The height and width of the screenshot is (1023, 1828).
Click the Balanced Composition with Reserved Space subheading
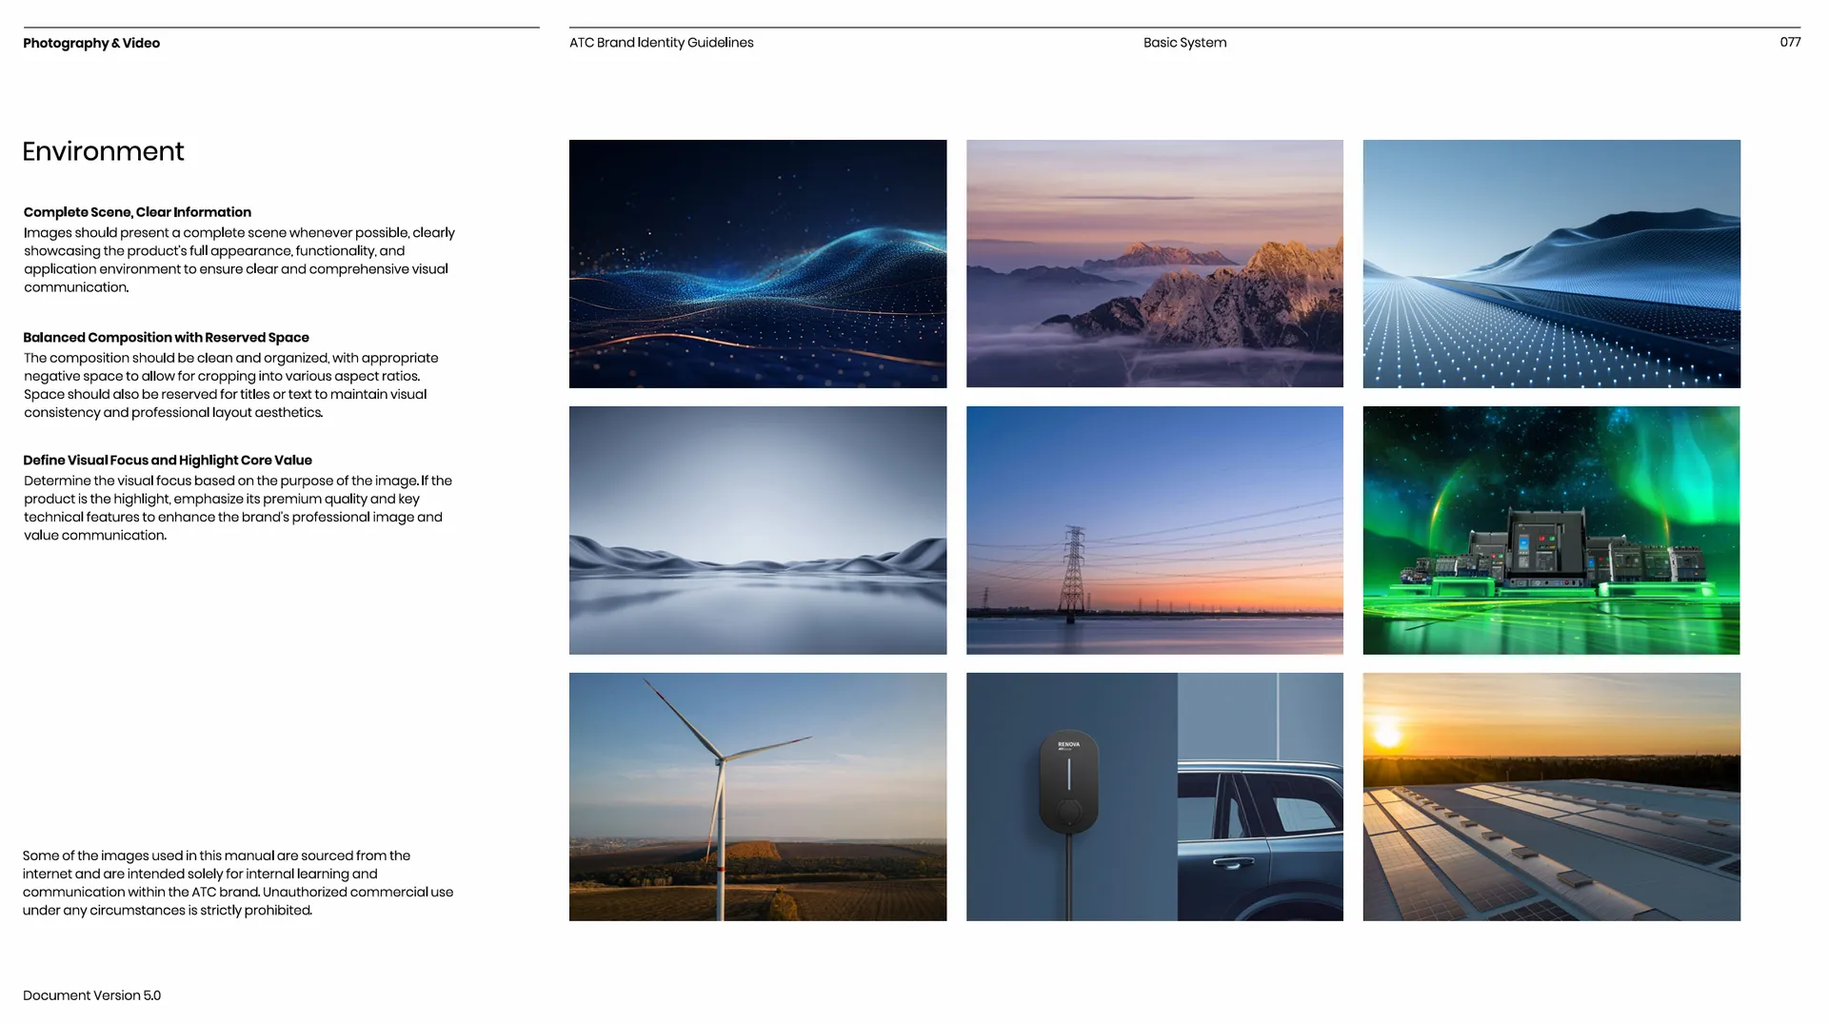166,338
